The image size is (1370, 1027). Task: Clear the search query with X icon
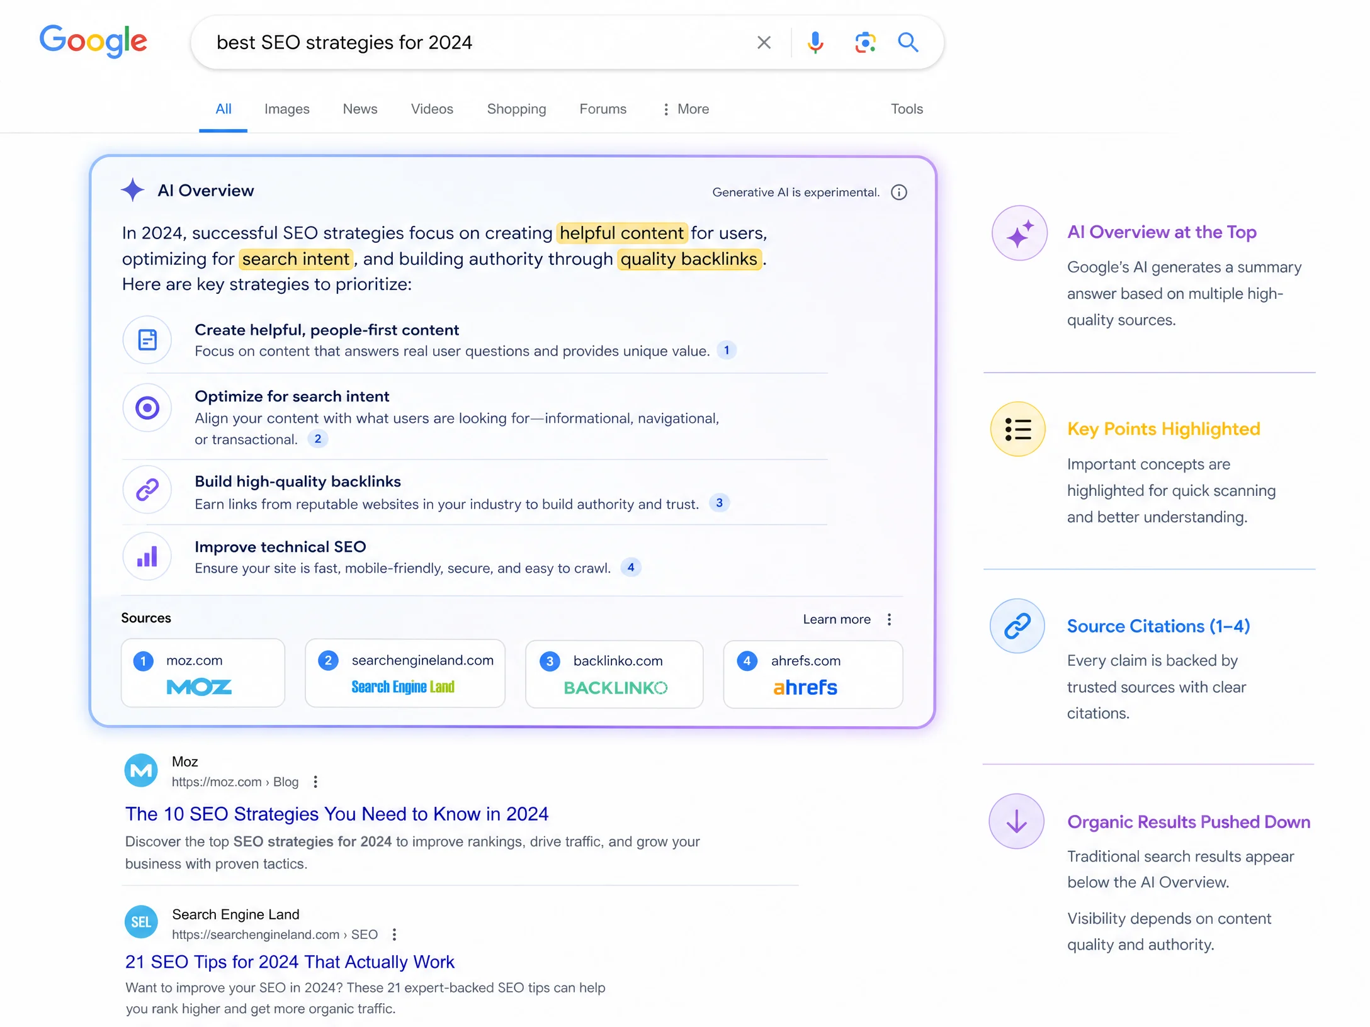click(764, 43)
